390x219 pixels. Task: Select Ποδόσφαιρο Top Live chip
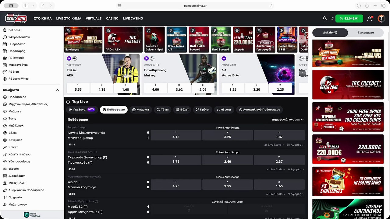tap(114, 109)
